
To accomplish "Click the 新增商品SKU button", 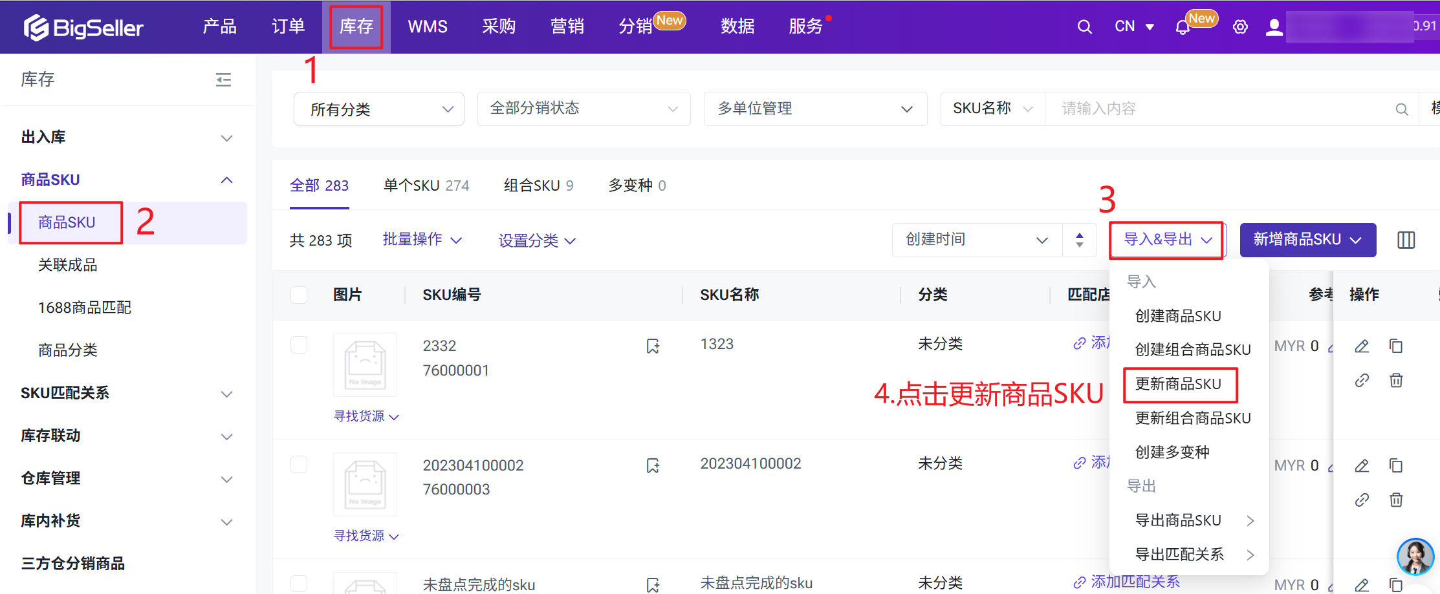I will pyautogui.click(x=1307, y=240).
